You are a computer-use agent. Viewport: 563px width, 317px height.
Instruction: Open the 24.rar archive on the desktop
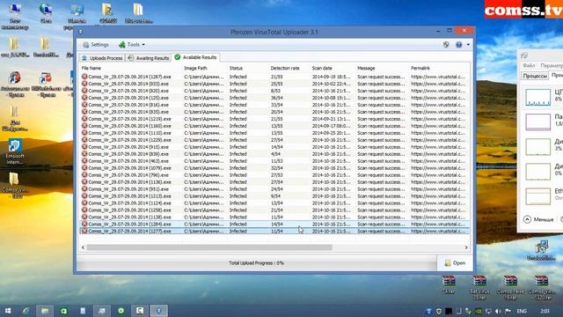[x=449, y=284]
